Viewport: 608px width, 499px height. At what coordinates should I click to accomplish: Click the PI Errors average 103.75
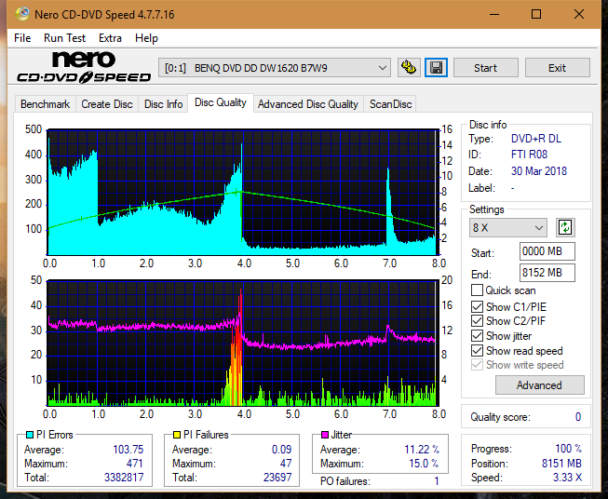point(128,450)
